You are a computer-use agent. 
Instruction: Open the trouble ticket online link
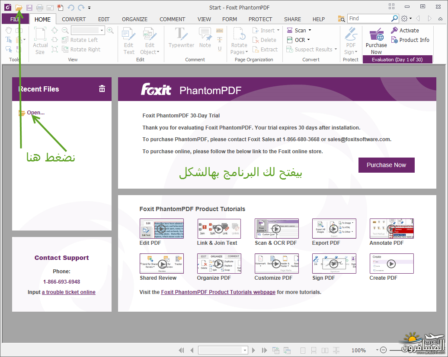coord(69,292)
